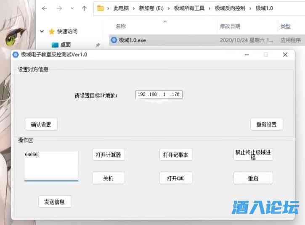Viewport: 305px width, 225px height.
Task: Click the 打开CMD button
Action: coord(175,178)
